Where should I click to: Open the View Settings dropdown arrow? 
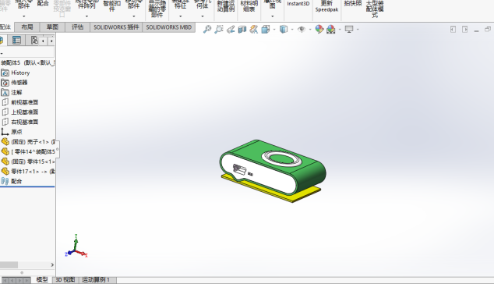coord(358,30)
